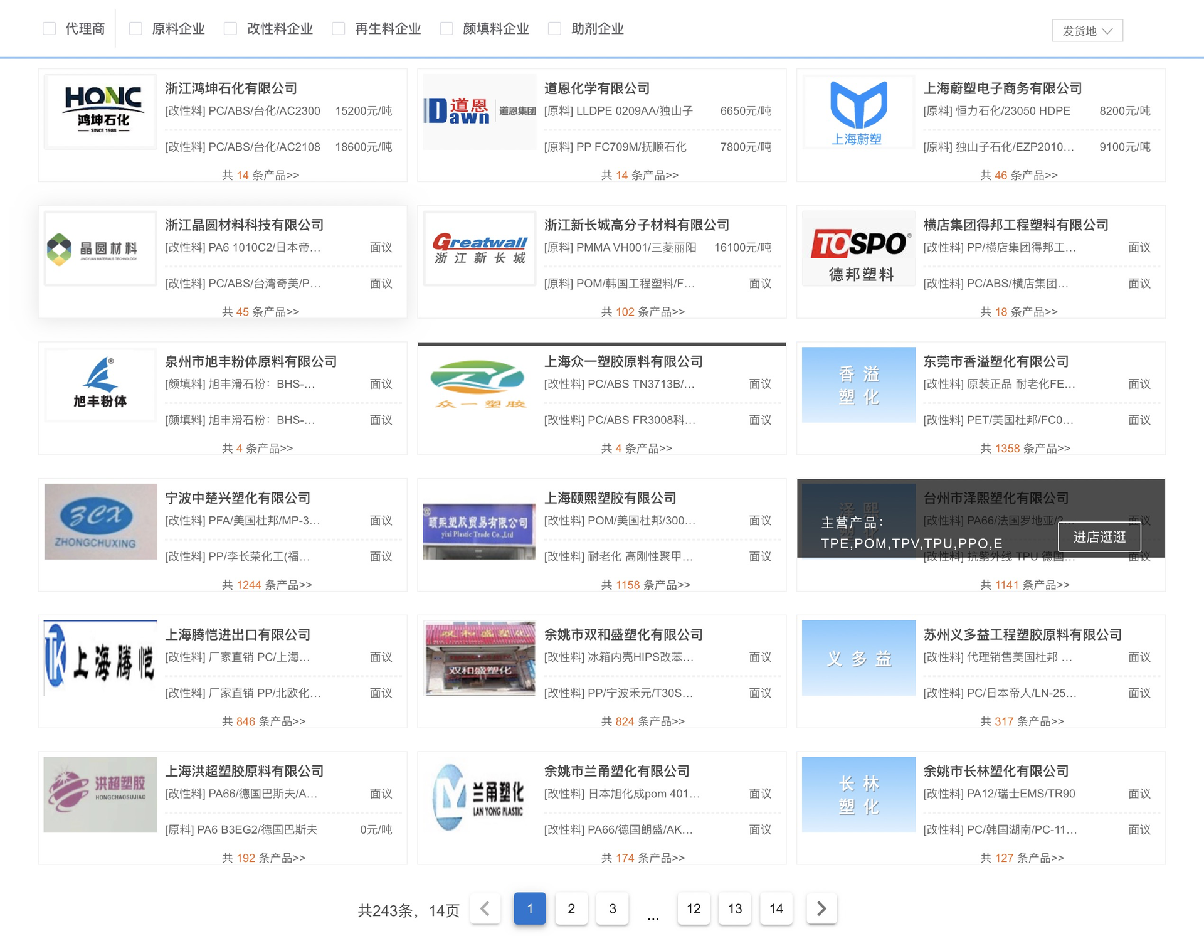Click the Dawn 道恩集团 logo
The image size is (1204, 936).
pos(480,112)
